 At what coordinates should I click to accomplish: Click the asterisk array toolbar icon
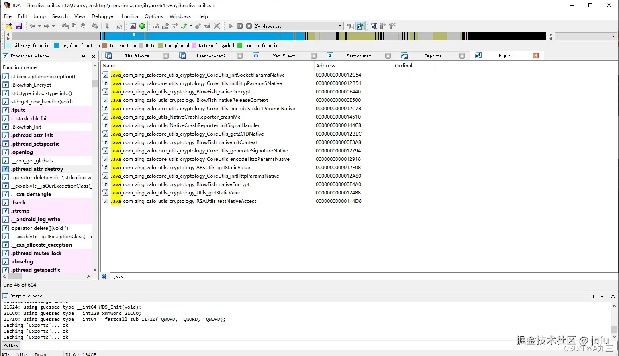[198, 26]
